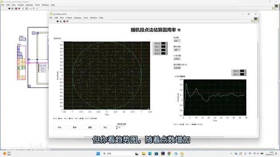Open Tools menu in Block Diagram window
280x157 pixels.
tap(37, 5)
